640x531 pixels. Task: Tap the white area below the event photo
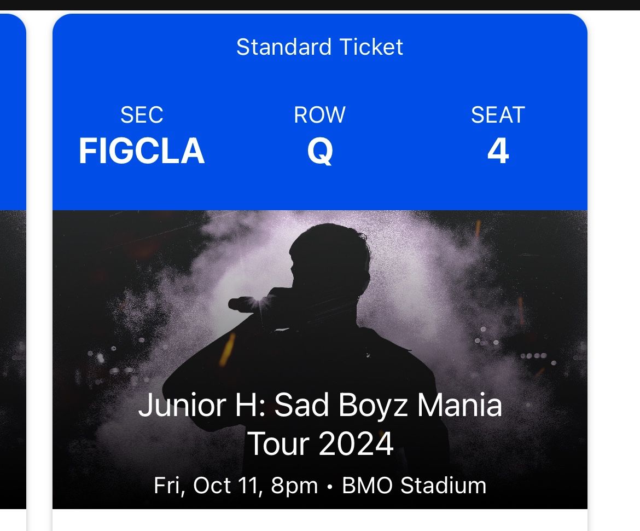[320, 521]
